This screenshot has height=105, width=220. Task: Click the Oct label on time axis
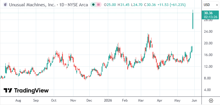[54, 100]
